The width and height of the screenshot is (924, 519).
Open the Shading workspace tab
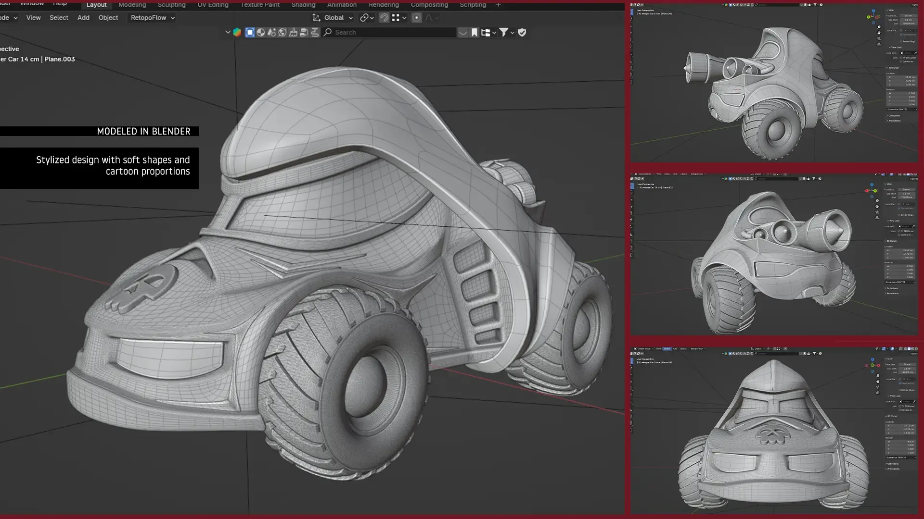point(303,5)
